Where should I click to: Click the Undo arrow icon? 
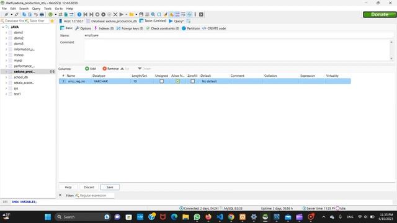(x=36, y=15)
